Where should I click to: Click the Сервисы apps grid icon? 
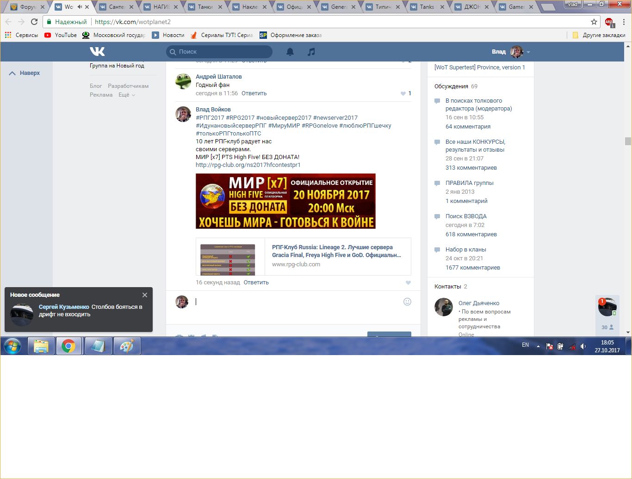[x=8, y=35]
